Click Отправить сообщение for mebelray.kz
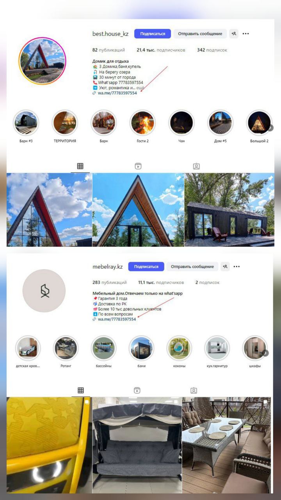Image resolution: width=281 pixels, height=500 pixels. [x=193, y=266]
